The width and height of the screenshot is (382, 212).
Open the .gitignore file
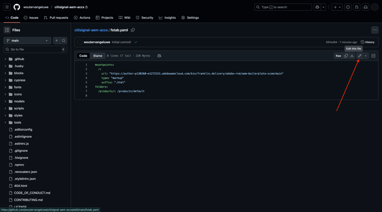21,150
